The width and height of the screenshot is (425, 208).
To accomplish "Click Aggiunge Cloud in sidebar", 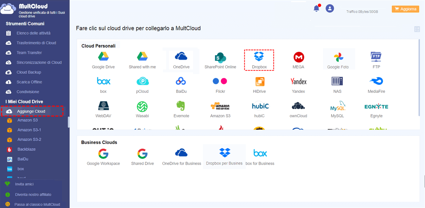I will pos(31,111).
